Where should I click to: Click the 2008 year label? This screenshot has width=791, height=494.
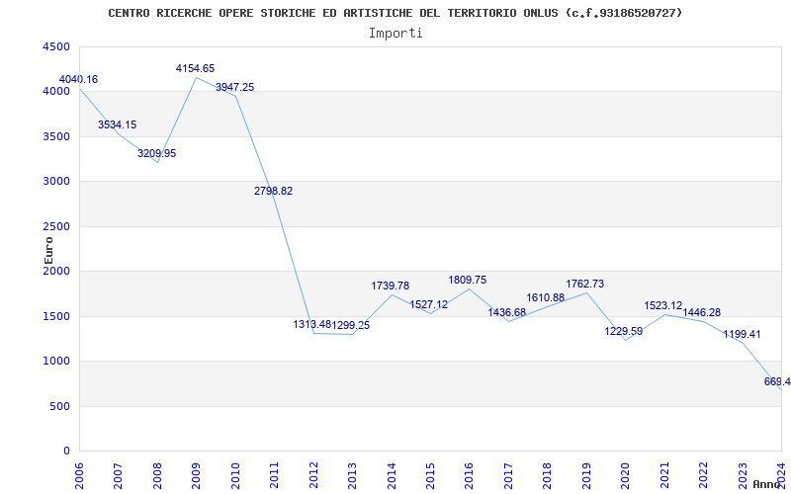point(157,475)
